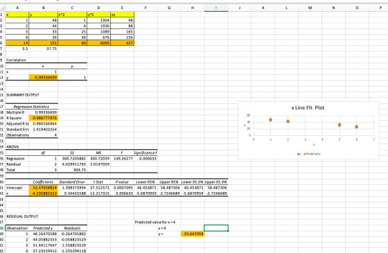
Task: Select the active empty cell in column I
Action: click(x=216, y=228)
